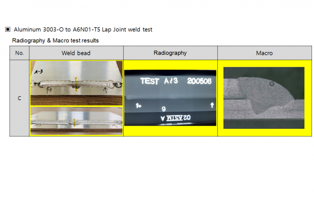Select the top weld bead photo
The image size is (314, 223).
tap(76, 83)
